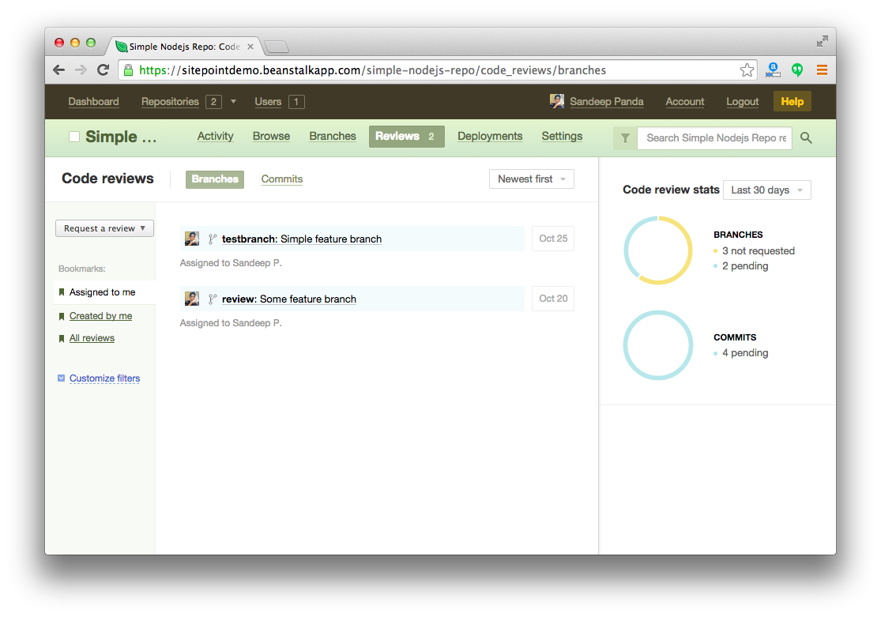This screenshot has height=617, width=881.
Task: Open the Newest first sort dropdown
Action: point(531,179)
